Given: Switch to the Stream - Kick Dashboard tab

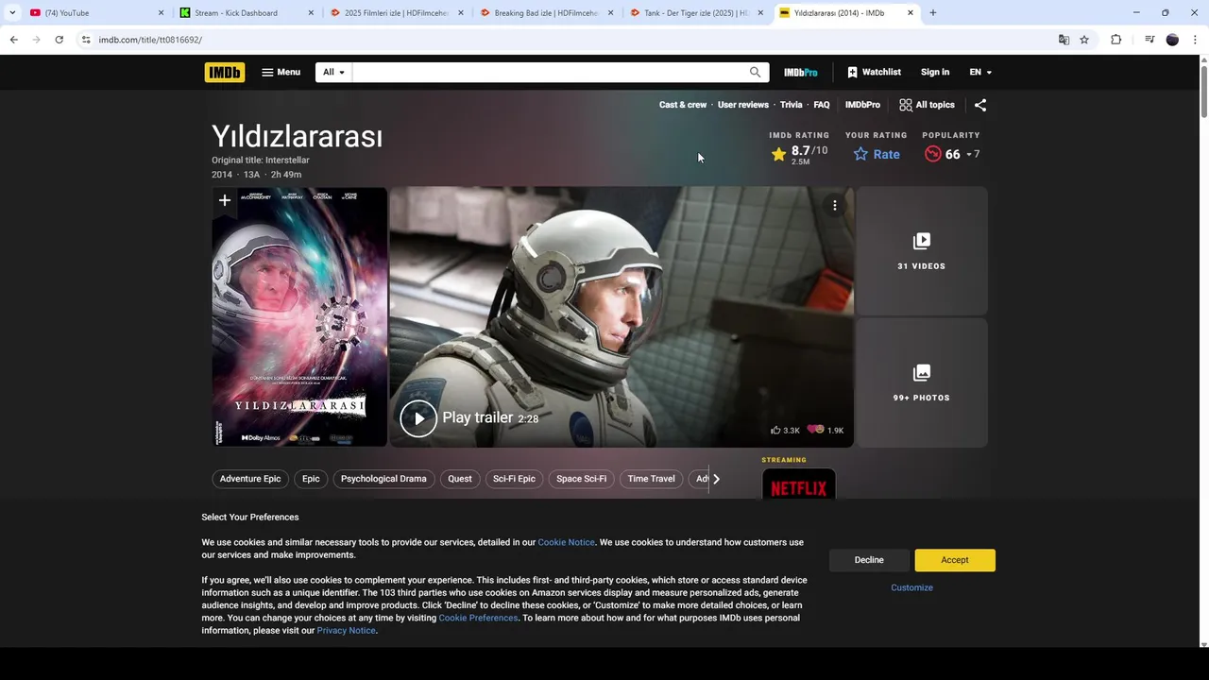Looking at the screenshot, I should (247, 13).
